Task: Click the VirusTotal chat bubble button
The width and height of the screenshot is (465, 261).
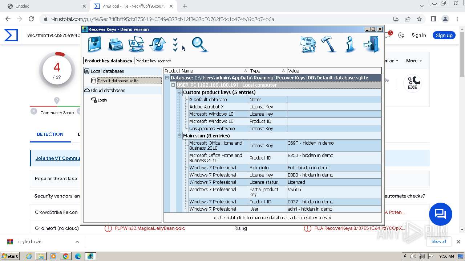Action: coord(440,214)
